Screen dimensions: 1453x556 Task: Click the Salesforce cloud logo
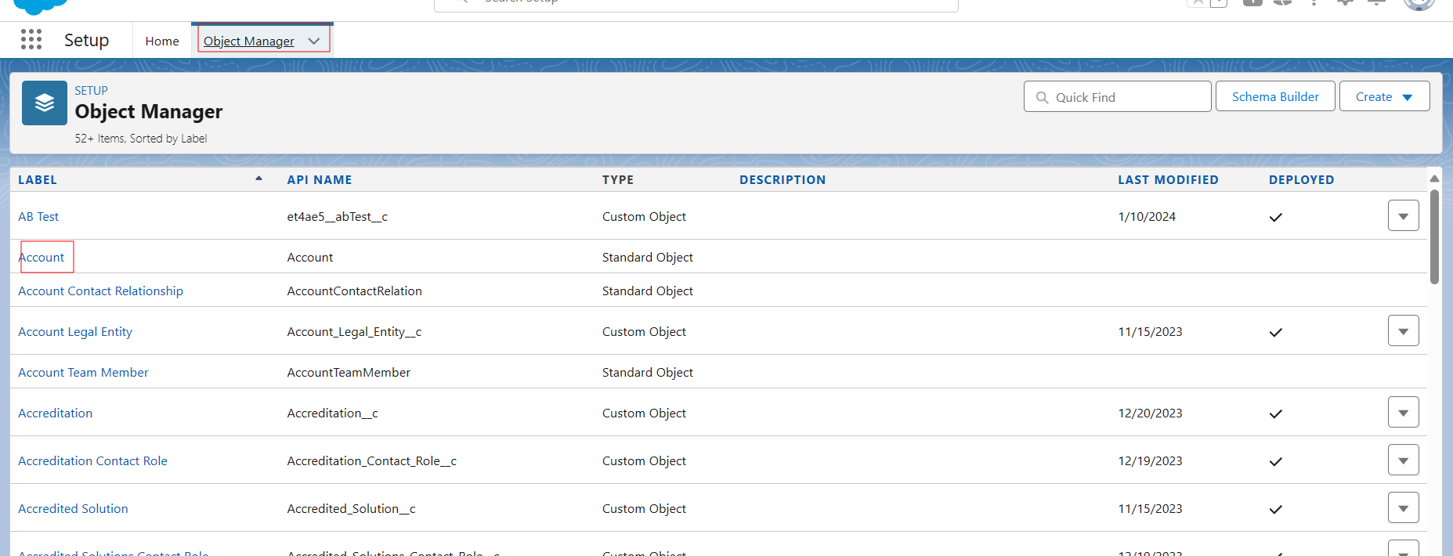[39, 5]
